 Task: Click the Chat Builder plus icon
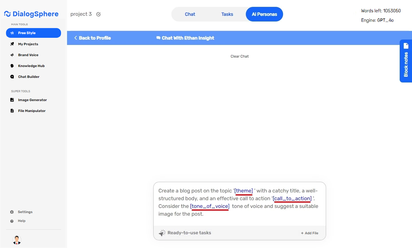(12, 77)
